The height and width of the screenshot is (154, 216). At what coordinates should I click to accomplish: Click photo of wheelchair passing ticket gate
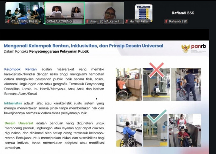tap(185, 130)
